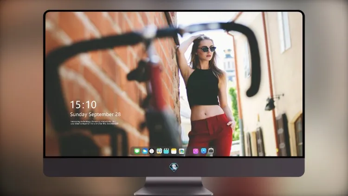Open the blue App Store icon
Screen dimensions: 348x196
pos(204,151)
